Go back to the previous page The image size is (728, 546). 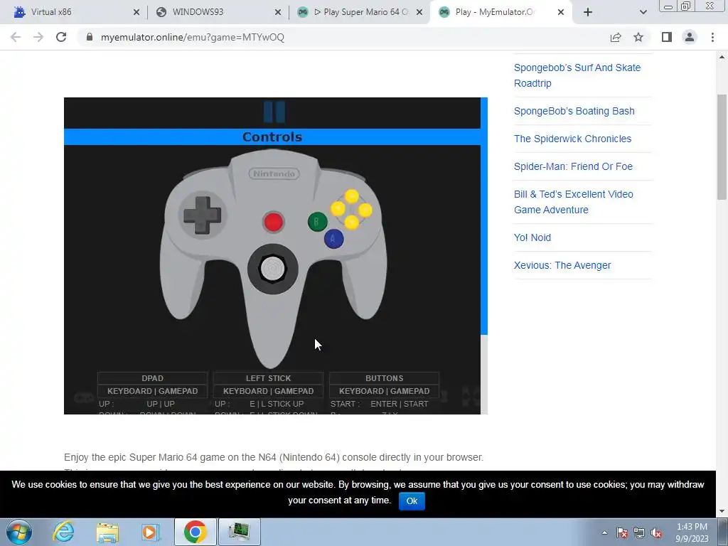coord(16,37)
